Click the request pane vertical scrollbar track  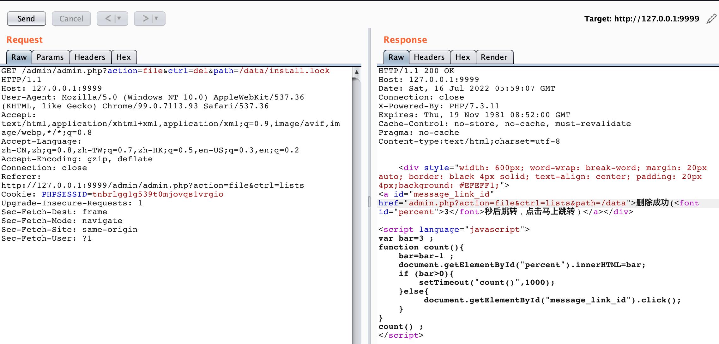357,205
